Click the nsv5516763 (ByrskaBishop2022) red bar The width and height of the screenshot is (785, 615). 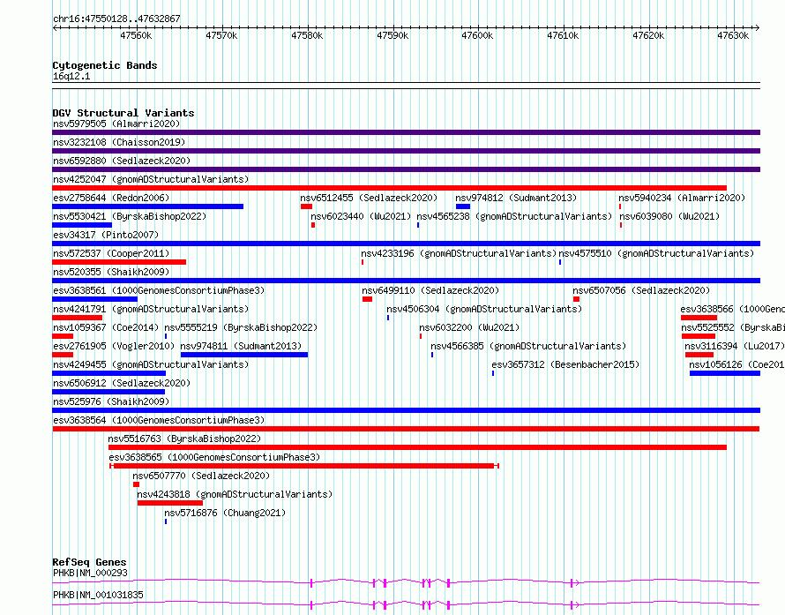[x=417, y=447]
